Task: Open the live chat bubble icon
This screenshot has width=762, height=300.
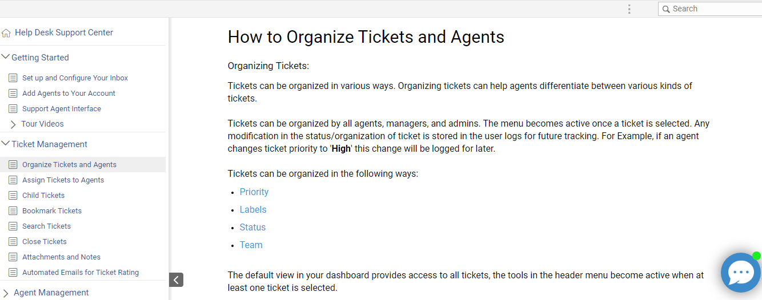Action: coord(740,273)
